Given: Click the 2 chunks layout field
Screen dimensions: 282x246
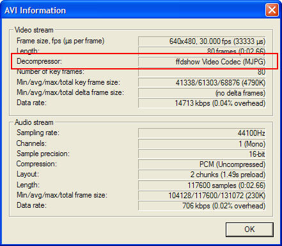Looking at the screenshot, I should (x=202, y=175).
